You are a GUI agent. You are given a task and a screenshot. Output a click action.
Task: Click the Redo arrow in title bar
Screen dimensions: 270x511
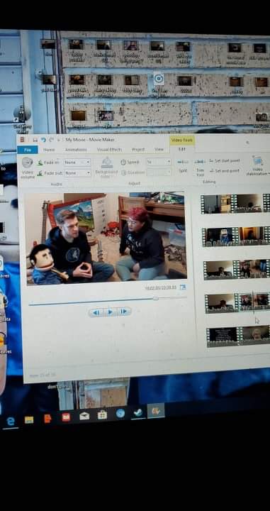(51, 140)
